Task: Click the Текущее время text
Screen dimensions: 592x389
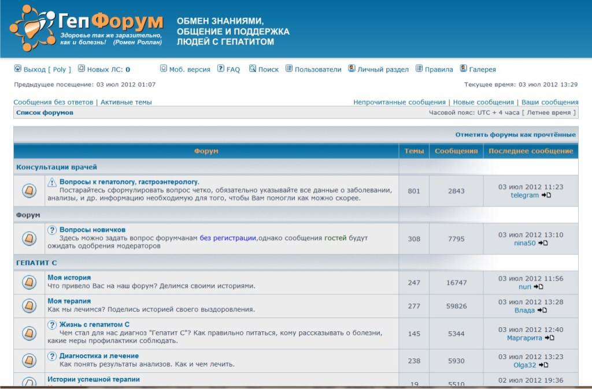Action: click(521, 84)
